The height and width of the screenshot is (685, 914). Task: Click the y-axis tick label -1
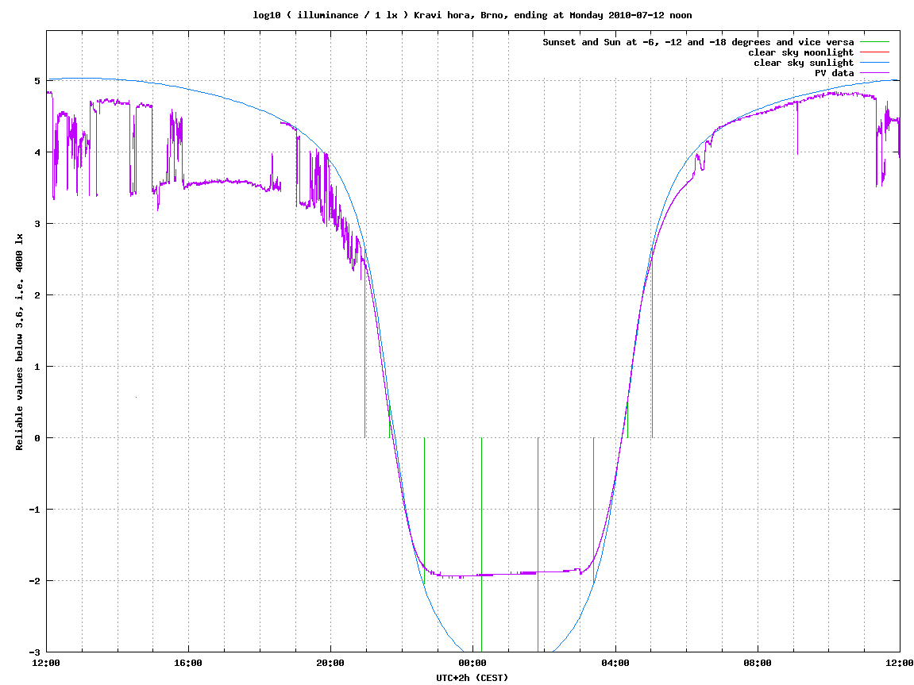[x=35, y=510]
